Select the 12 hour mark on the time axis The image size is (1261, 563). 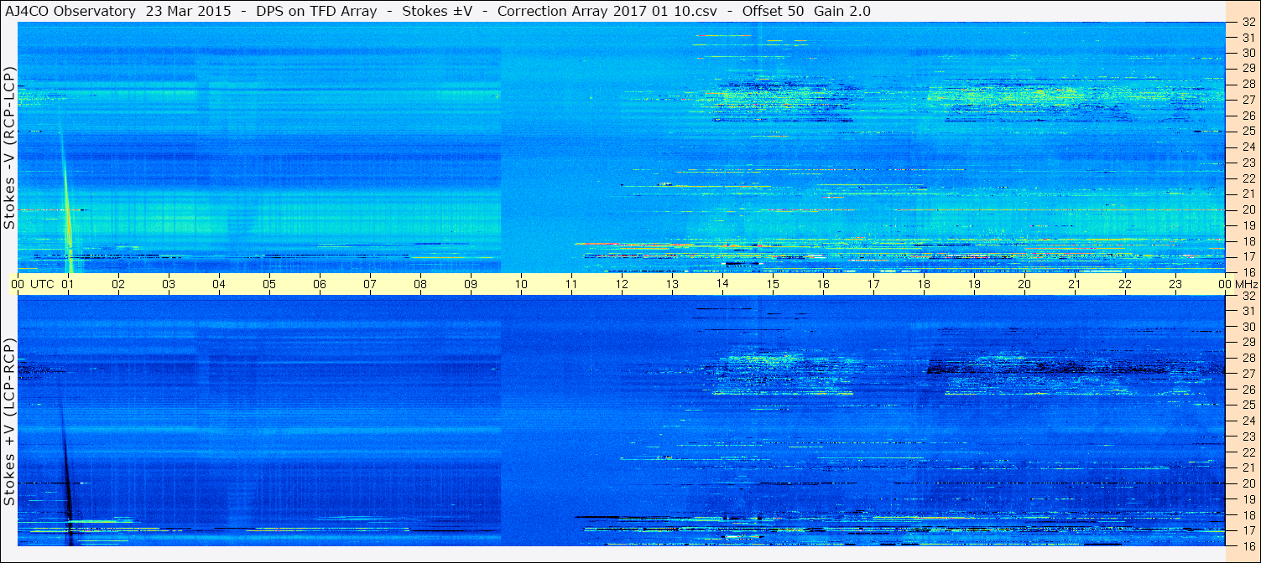point(622,284)
